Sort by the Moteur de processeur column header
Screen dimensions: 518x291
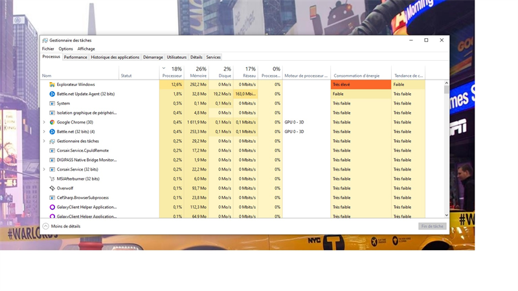(306, 72)
